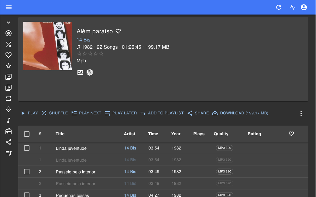The image size is (316, 197).
Task: Click the Shuffle button
Action: click(x=55, y=113)
